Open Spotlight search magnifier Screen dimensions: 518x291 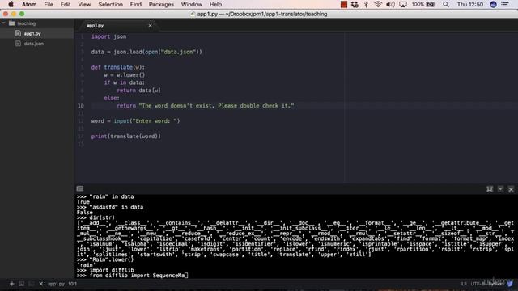[446, 4]
